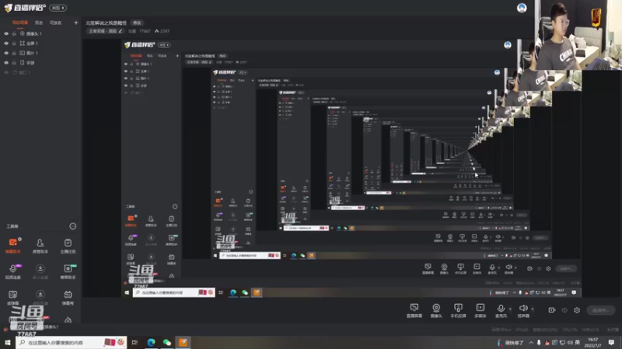Open Microsoft Edge from the taskbar
Screen dimensions: 622x349
click(x=151, y=342)
